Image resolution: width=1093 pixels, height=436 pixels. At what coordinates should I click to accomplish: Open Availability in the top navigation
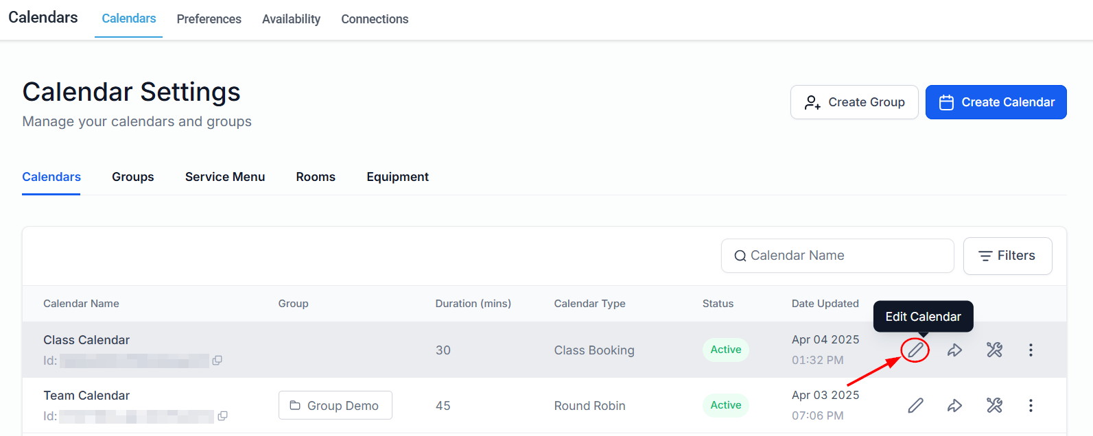coord(291,19)
